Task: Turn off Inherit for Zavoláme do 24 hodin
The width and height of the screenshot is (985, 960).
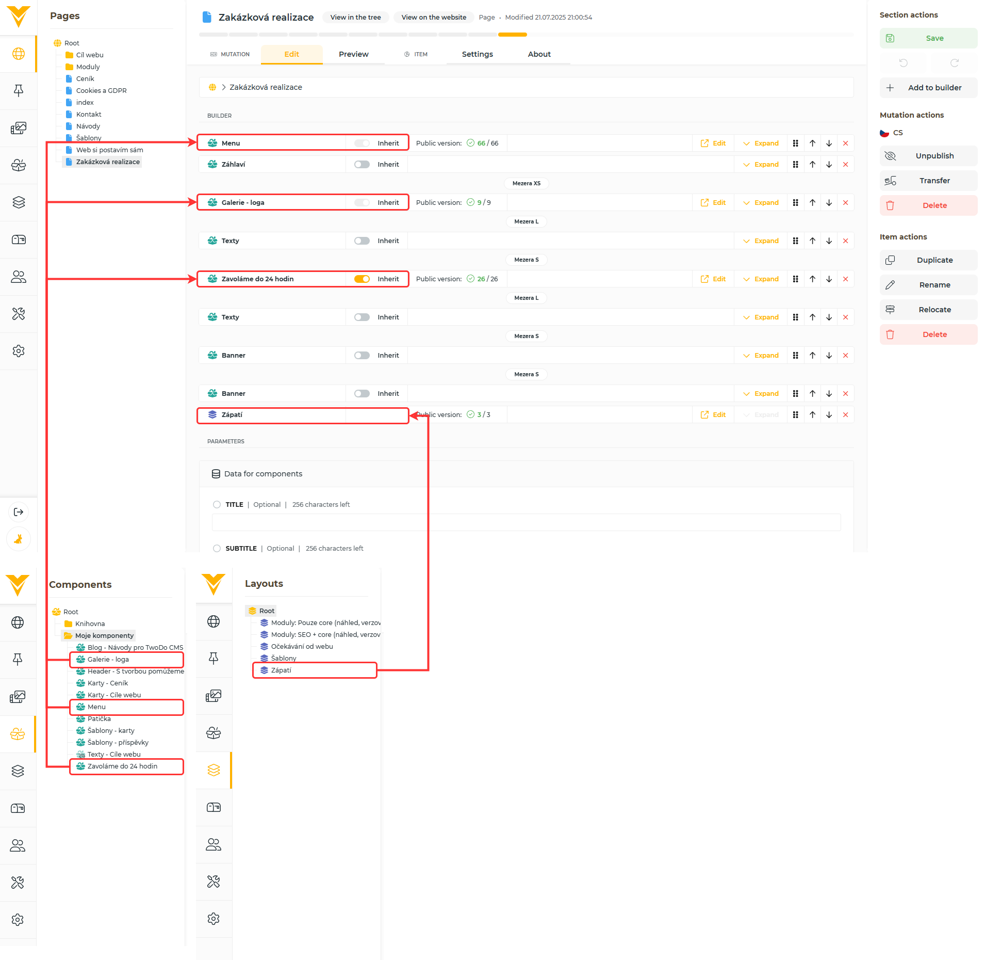Action: pyautogui.click(x=362, y=279)
